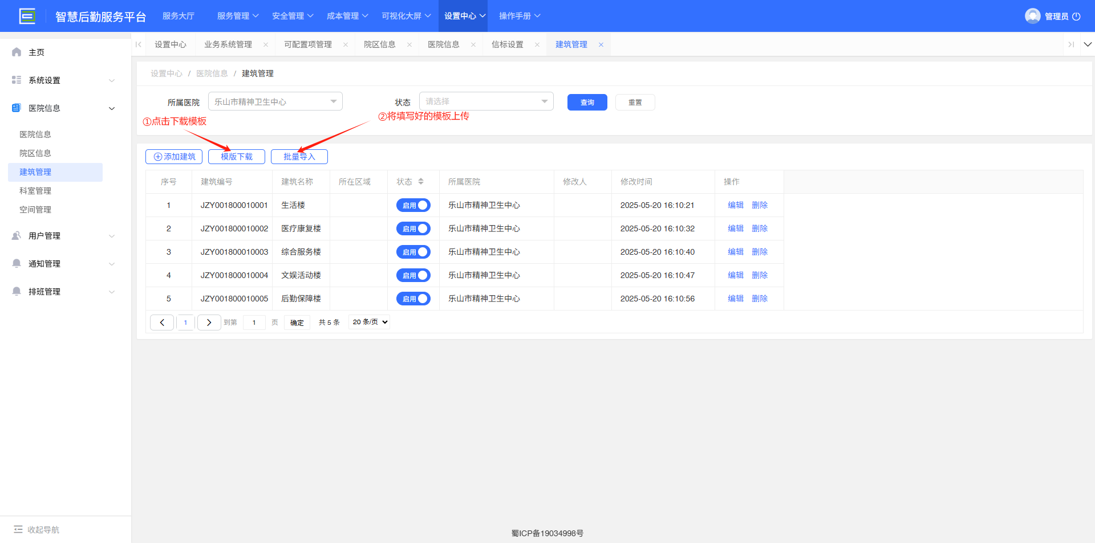Image resolution: width=1095 pixels, height=543 pixels.
Task: Expand 通知管理 sidebar chevron
Action: pyautogui.click(x=112, y=264)
